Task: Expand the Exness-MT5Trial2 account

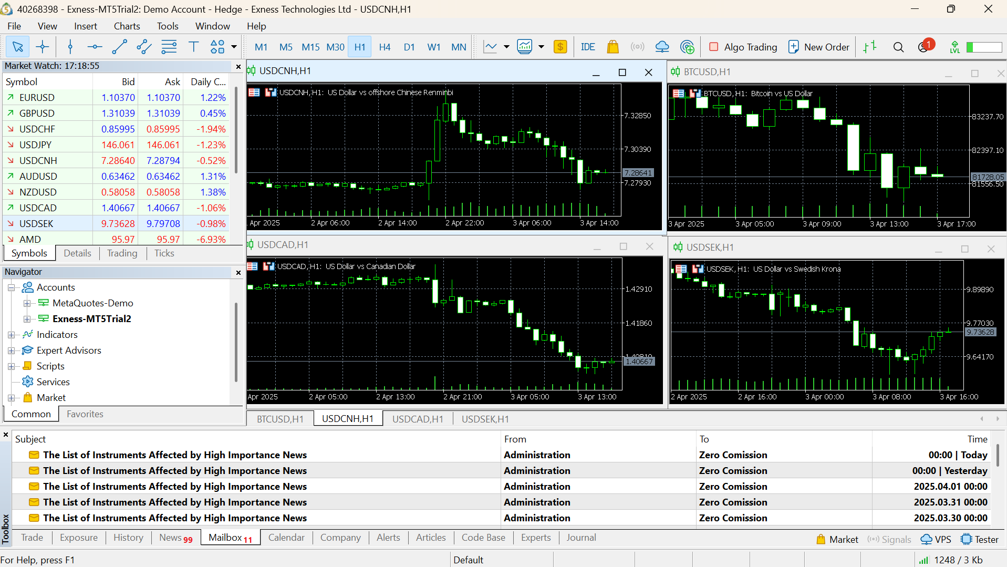Action: click(27, 319)
